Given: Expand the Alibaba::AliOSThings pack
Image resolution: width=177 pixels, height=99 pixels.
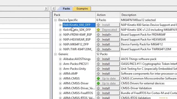Looking at the screenshot, I should tap(60, 59).
